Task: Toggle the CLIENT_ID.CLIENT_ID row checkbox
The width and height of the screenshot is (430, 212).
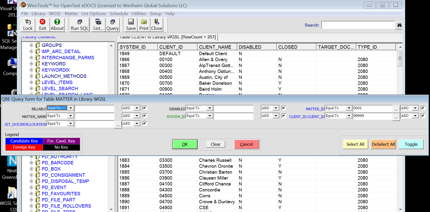Action: coord(423,116)
